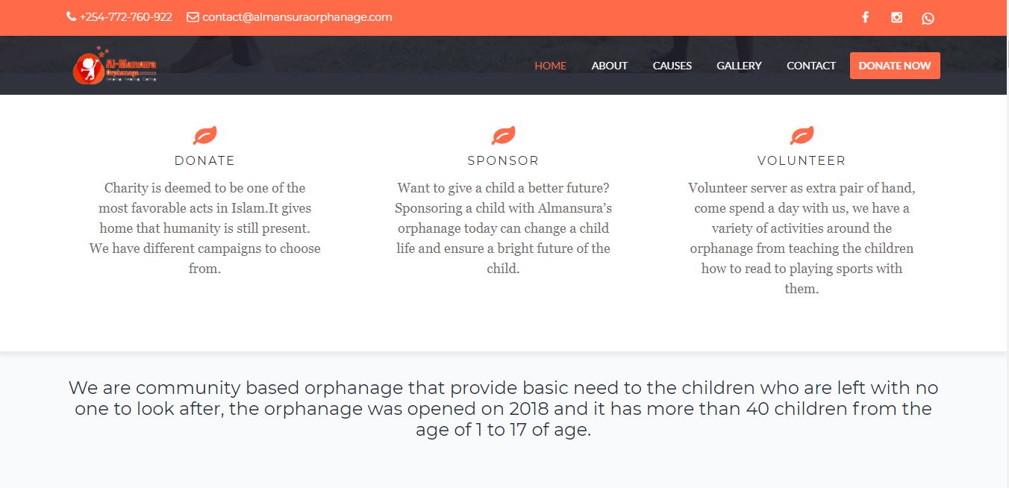The height and width of the screenshot is (488, 1009).
Task: Go to the Home menu item
Action: click(550, 66)
